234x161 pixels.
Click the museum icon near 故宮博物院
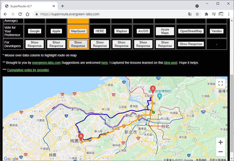(159, 96)
